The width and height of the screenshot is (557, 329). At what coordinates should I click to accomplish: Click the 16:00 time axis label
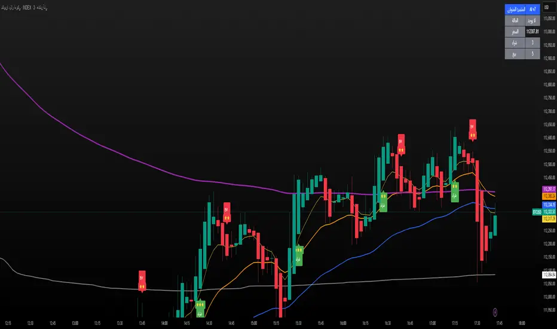tap(343, 323)
